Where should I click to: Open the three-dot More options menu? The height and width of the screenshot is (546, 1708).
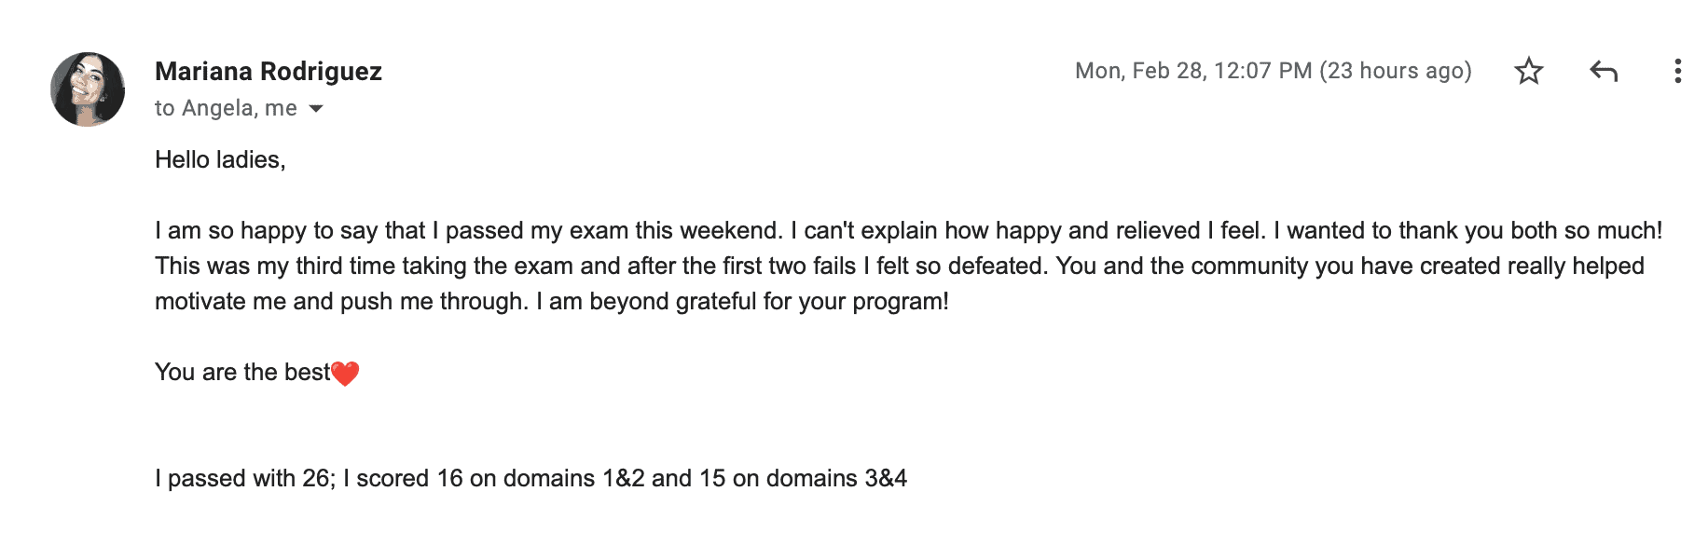[1677, 71]
